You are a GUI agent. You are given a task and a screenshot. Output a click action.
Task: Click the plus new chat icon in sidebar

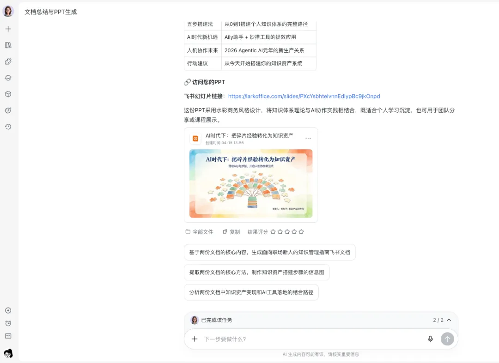coord(8,29)
